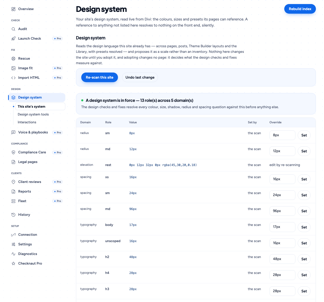Focus the typography unscoped override field
This screenshot has width=324, height=302.
coord(282,243)
